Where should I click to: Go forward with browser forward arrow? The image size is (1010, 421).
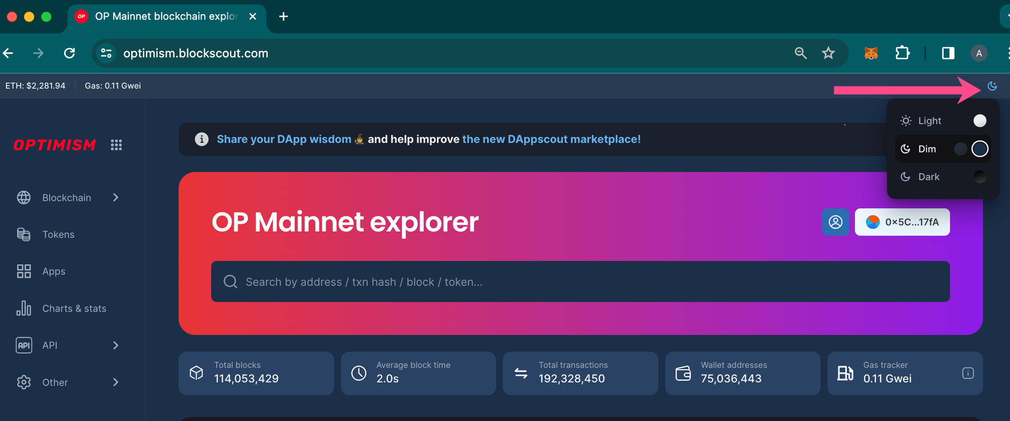(38, 53)
